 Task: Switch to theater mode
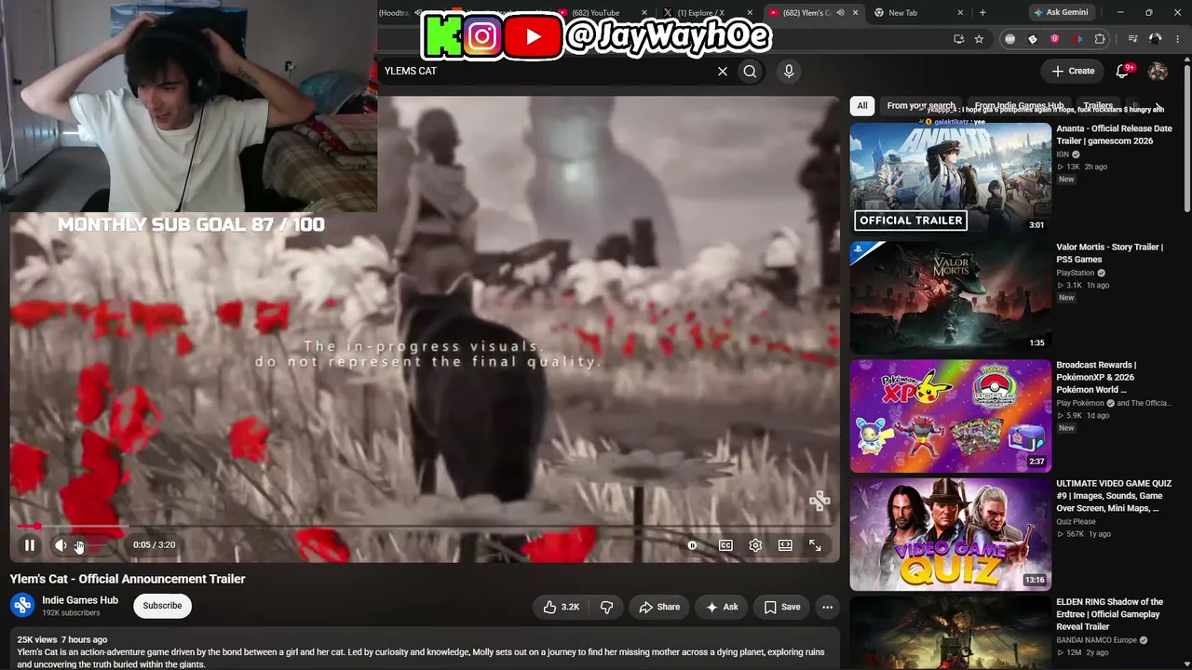785,545
